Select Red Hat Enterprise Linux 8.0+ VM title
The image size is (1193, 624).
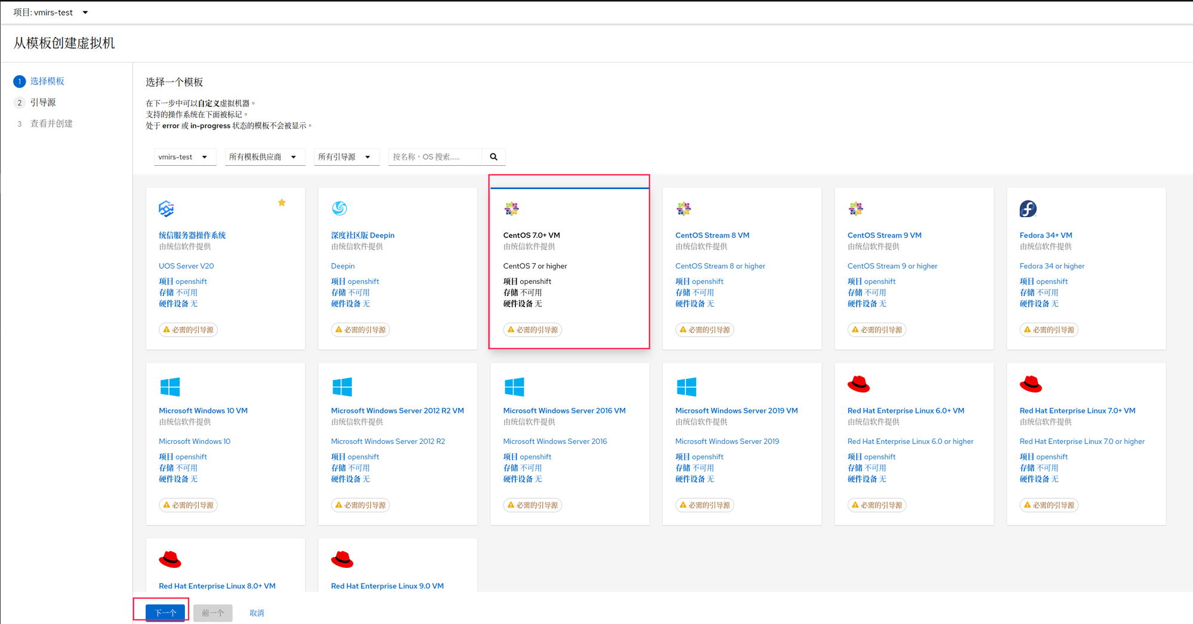[x=217, y=586]
